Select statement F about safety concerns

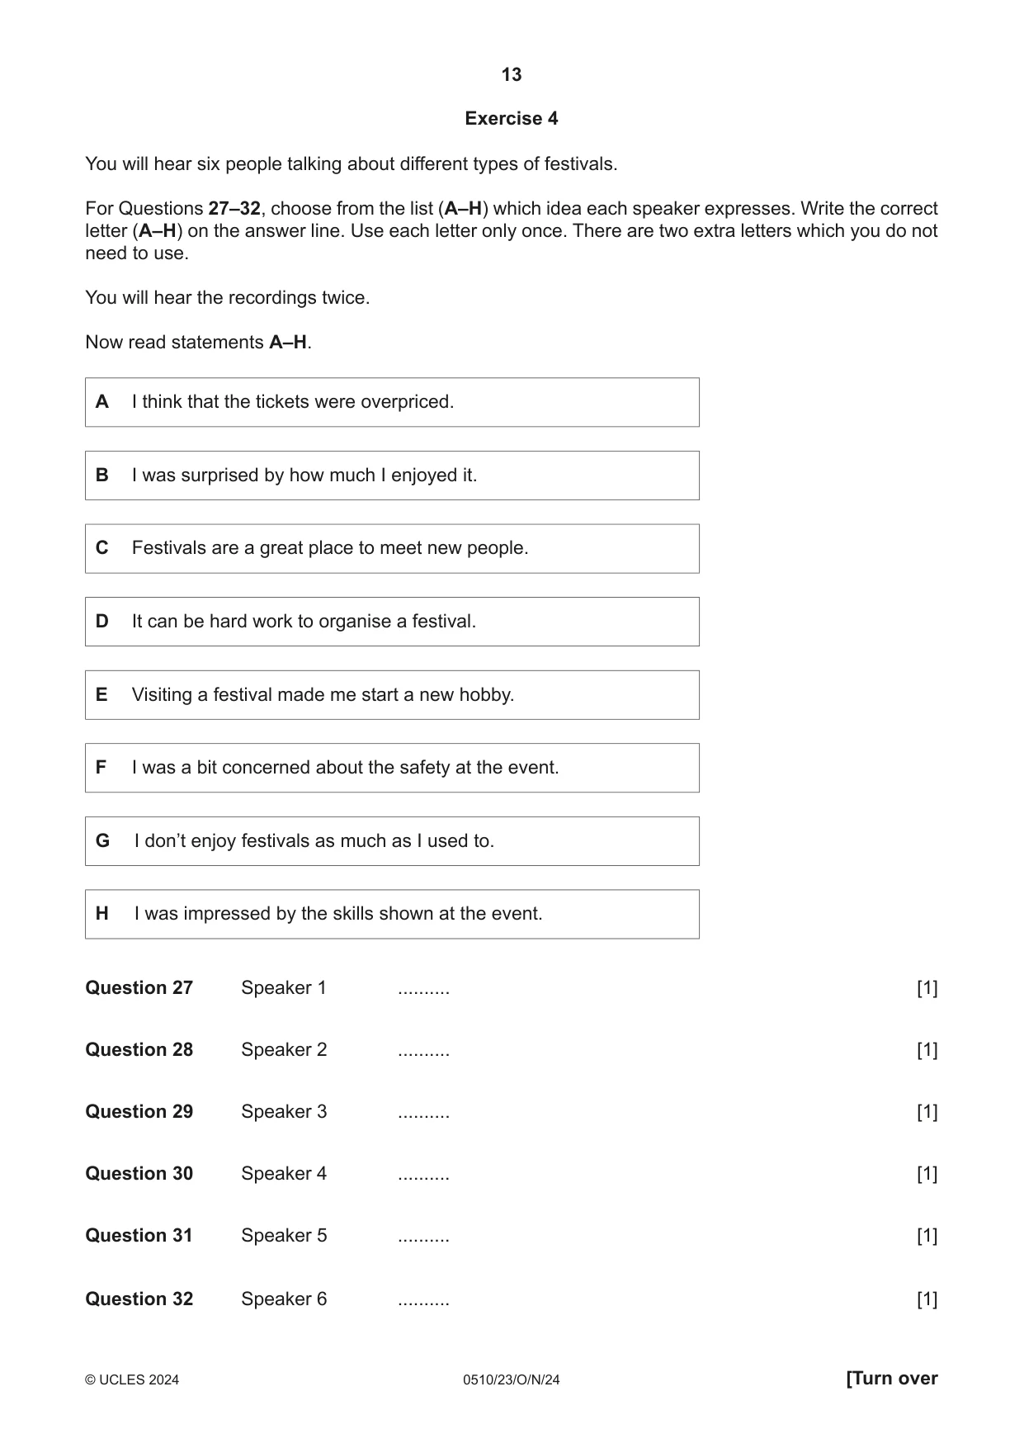tap(392, 768)
